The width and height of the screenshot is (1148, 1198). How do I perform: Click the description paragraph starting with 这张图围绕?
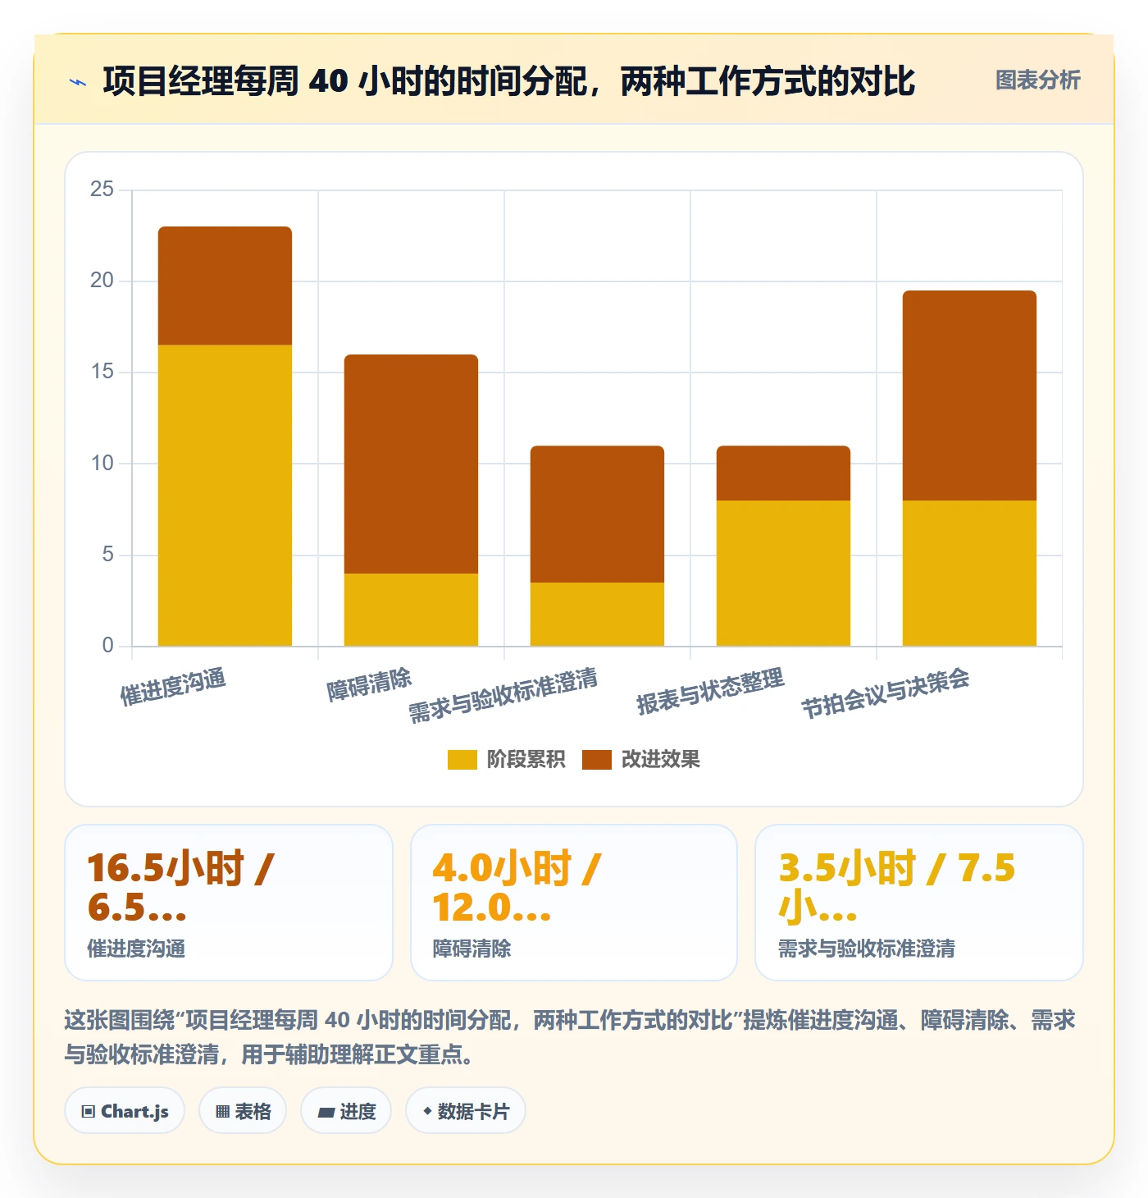570,1037
